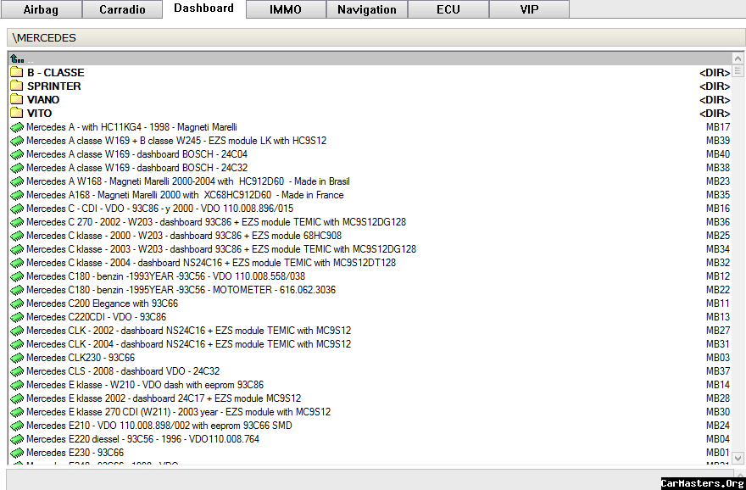The image size is (746, 490).
Task: Click chip icon for CLK 2002 dashboard
Action: (17, 331)
